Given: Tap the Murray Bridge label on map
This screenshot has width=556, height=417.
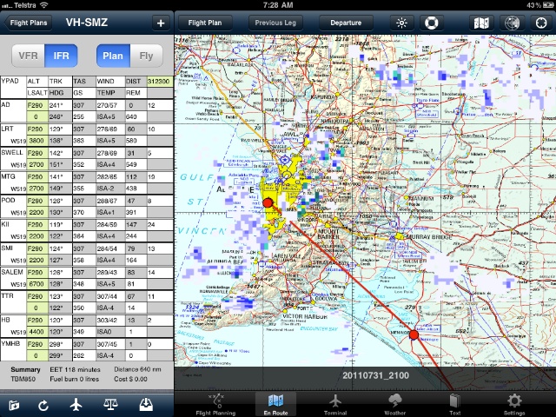Looking at the screenshot, I should coord(429,237).
